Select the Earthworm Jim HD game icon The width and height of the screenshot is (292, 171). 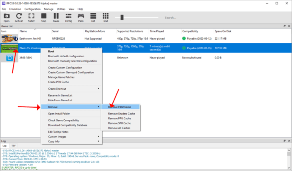point(10,38)
